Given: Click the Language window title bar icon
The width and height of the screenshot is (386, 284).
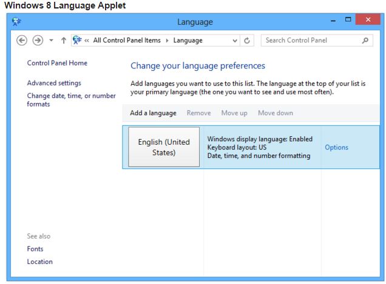Looking at the screenshot, I should click(16, 22).
